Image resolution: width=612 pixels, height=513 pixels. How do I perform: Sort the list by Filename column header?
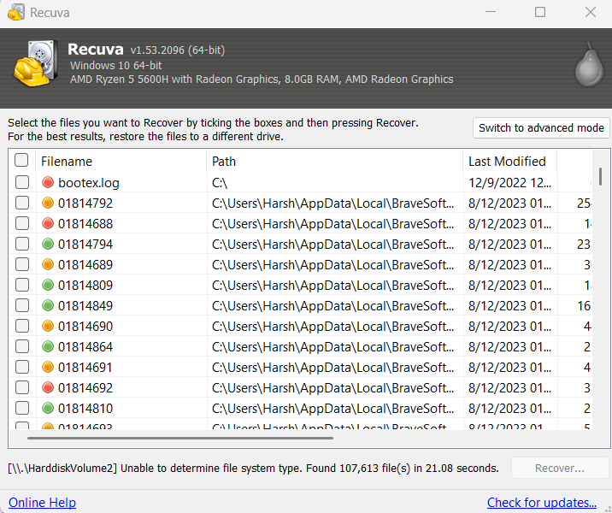[120, 161]
